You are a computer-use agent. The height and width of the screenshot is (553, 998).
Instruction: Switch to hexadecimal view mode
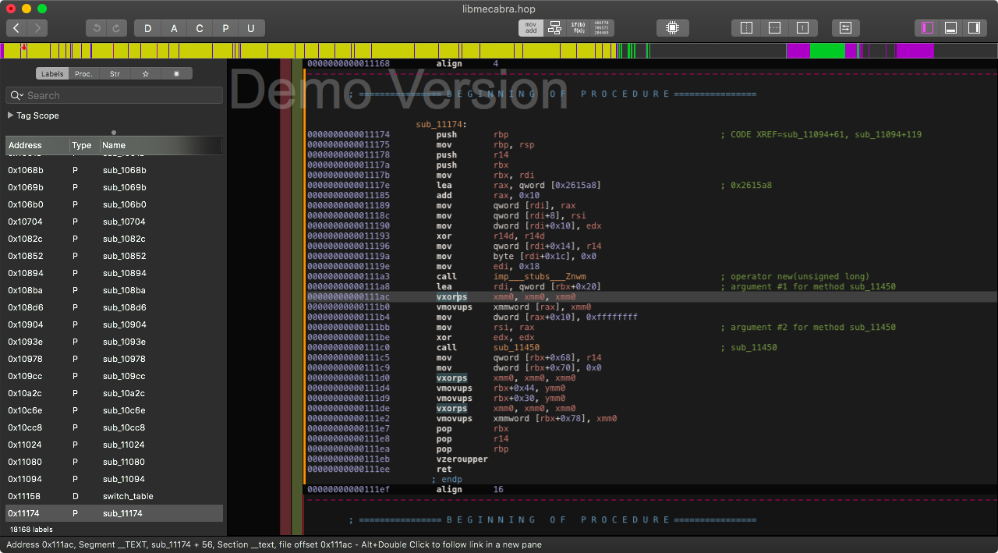pos(603,28)
